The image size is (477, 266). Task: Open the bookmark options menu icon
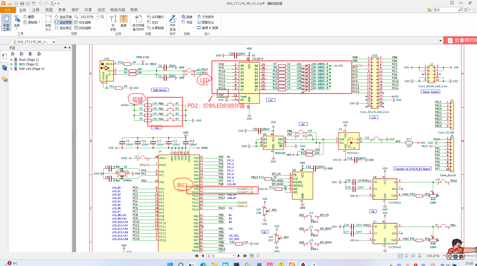point(39,54)
